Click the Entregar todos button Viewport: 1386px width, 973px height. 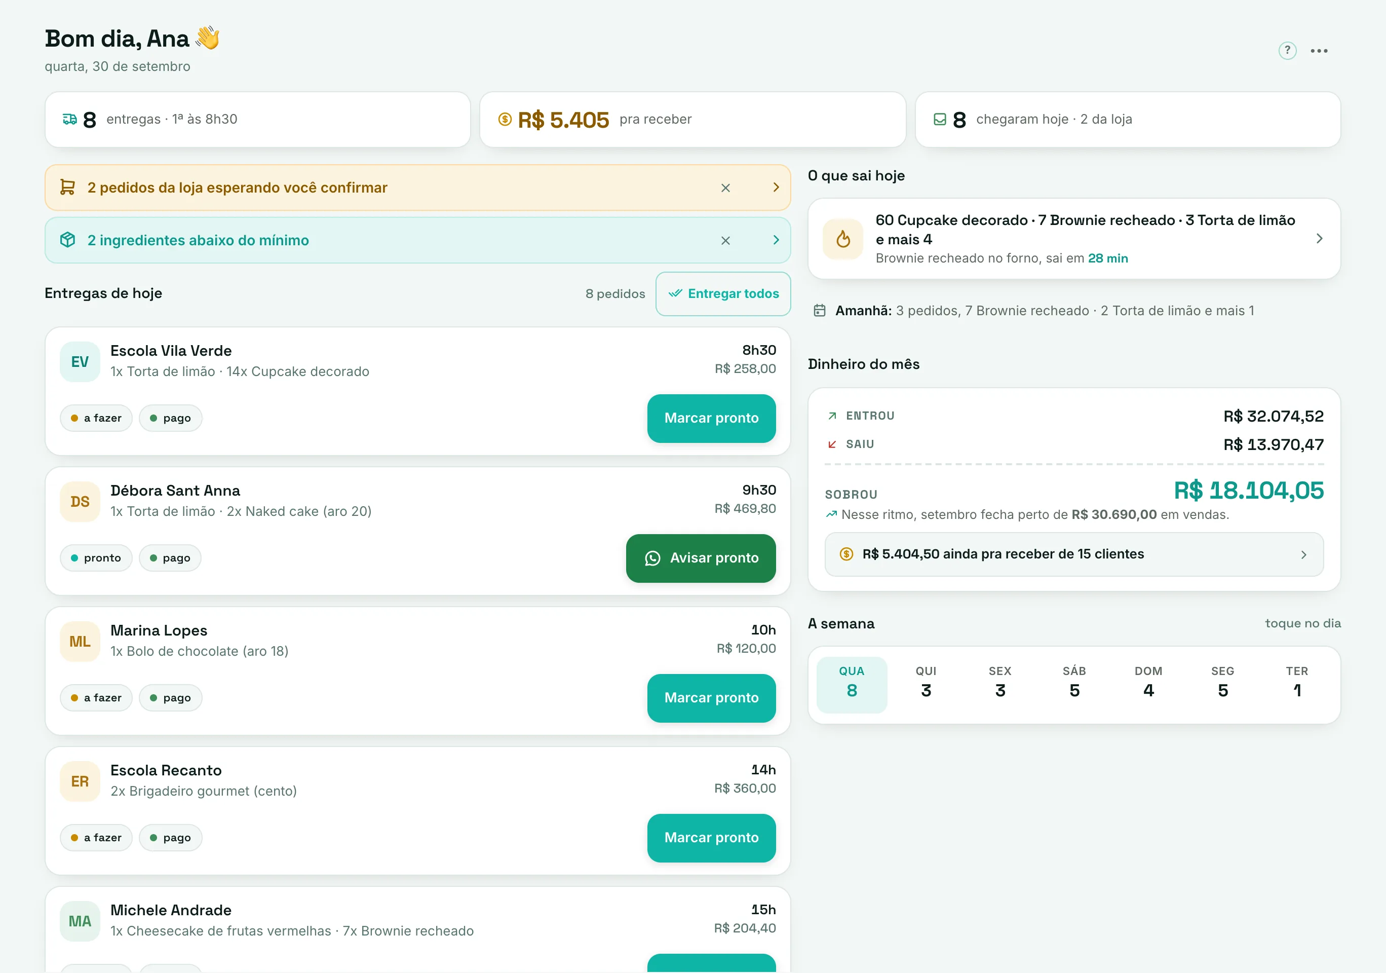tap(723, 293)
